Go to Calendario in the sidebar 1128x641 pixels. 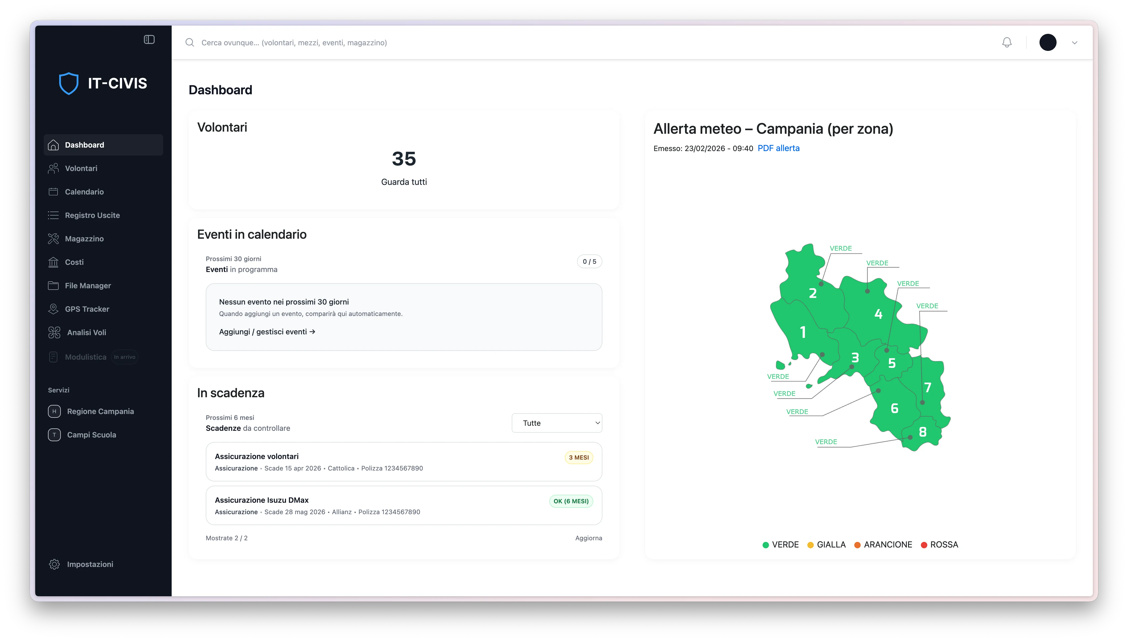103,192
